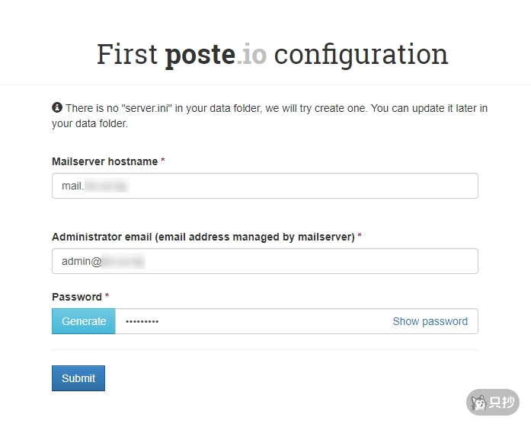Click the gray ".io" text in the heading
This screenshot has width=531, height=427.
coord(251,55)
